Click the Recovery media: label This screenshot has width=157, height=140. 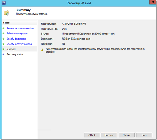50,29
